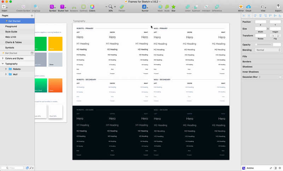This screenshot has width=283, height=171.
Task: Open the Mirror preview icon
Action: (x=241, y=7)
